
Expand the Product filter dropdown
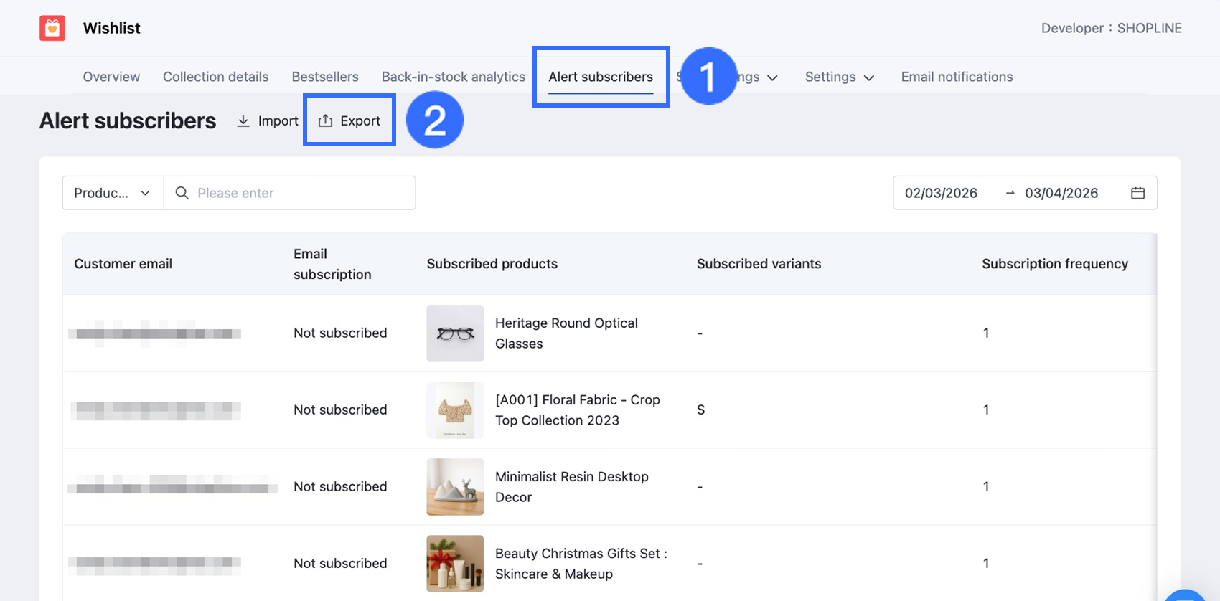pos(113,193)
